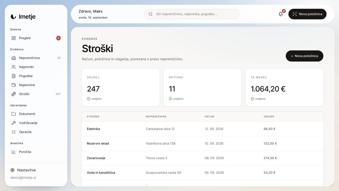The height and width of the screenshot is (191, 339).
Task: Open the Skupaj 247 card
Action: point(121,87)
